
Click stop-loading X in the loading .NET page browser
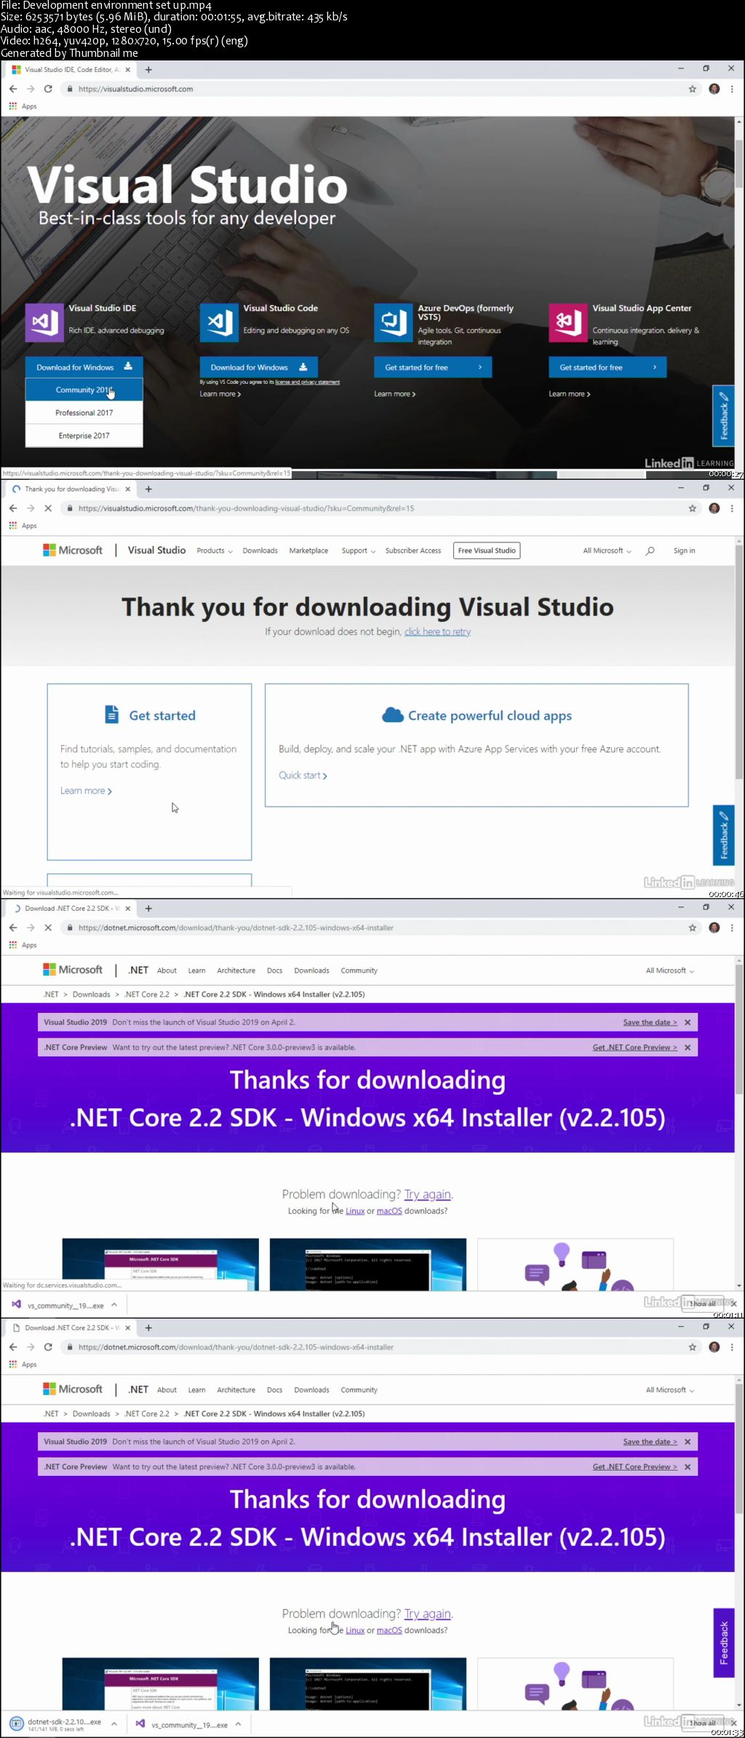[x=48, y=928]
